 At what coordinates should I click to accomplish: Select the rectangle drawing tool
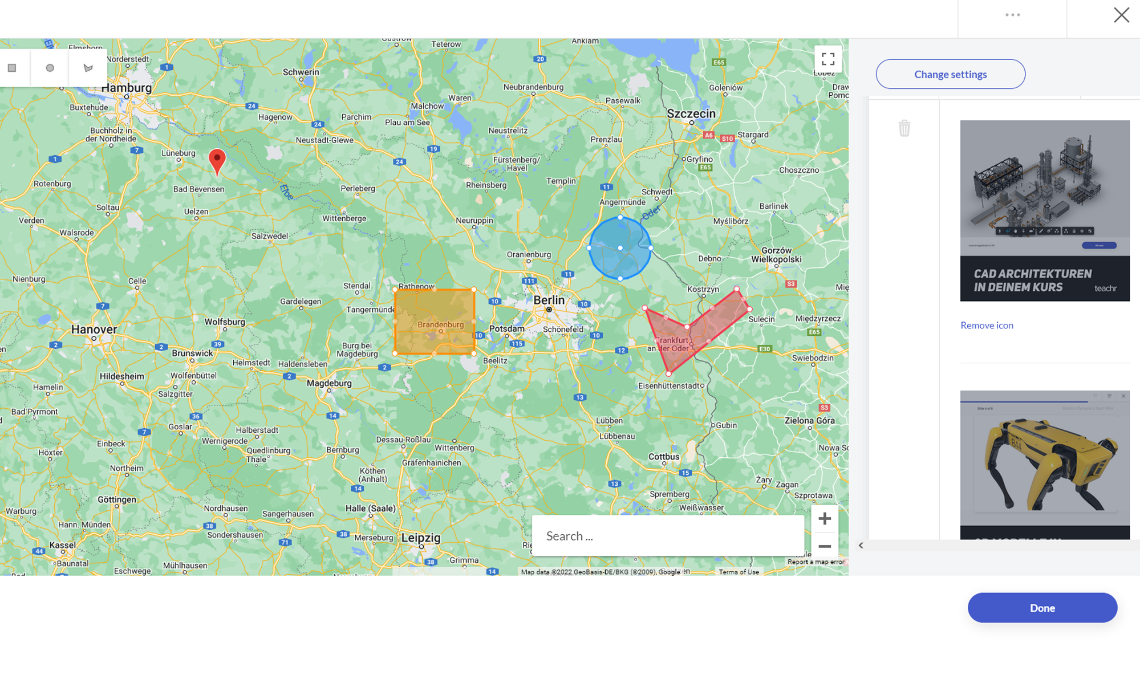(12, 68)
